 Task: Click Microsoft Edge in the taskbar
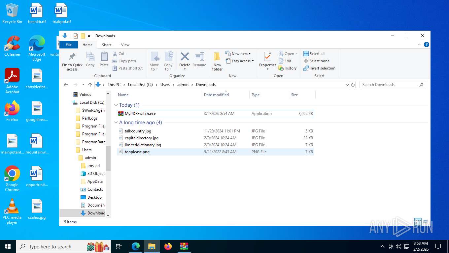point(136,246)
